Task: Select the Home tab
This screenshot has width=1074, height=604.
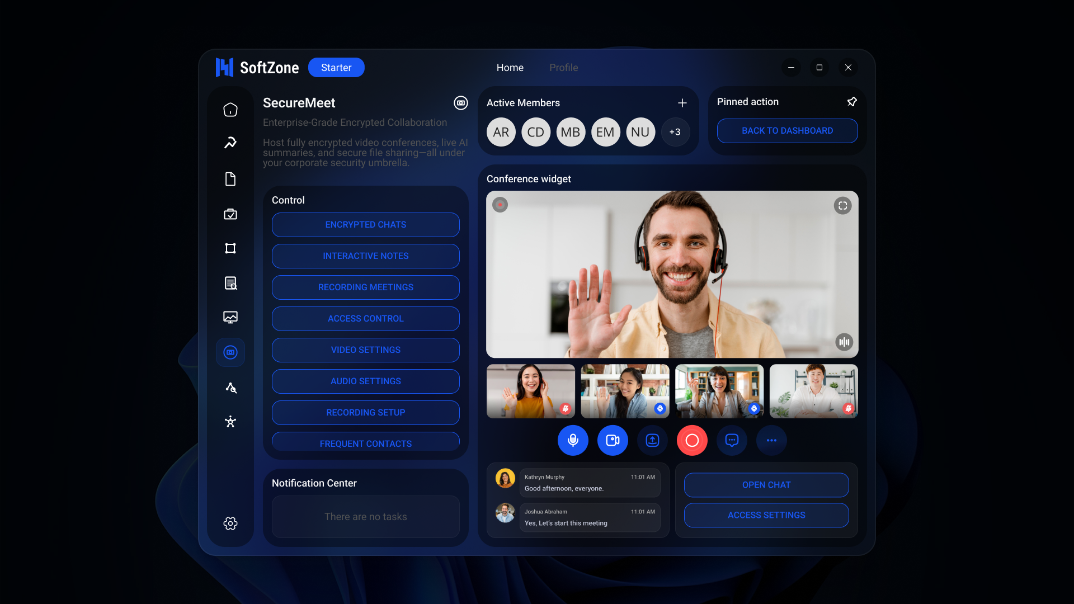Action: tap(510, 68)
